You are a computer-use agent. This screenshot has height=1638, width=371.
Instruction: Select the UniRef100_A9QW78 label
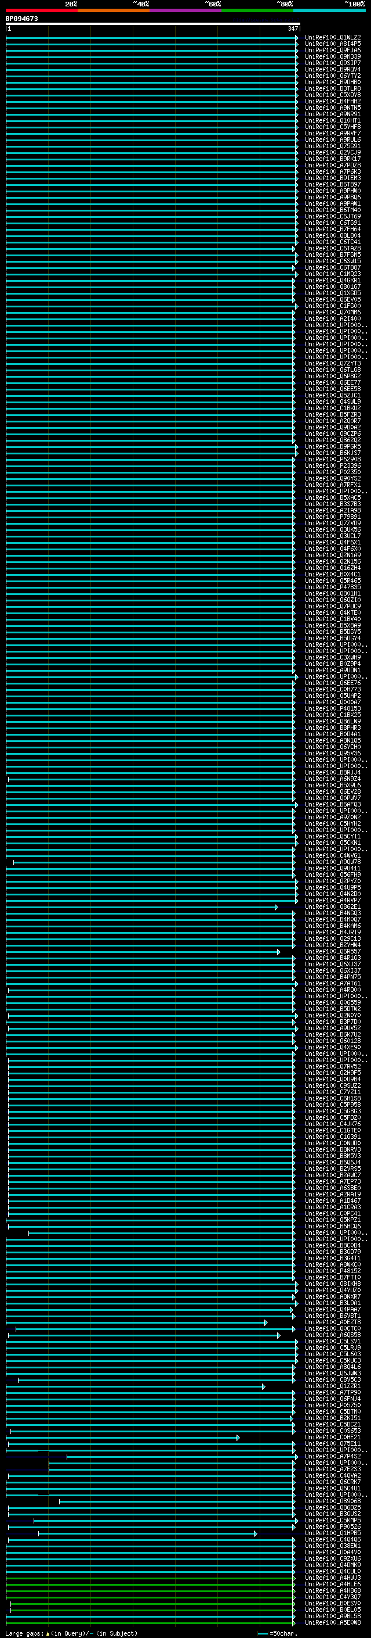click(333, 862)
